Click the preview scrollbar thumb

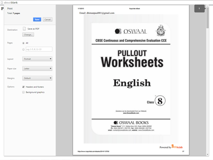[x=207, y=18]
